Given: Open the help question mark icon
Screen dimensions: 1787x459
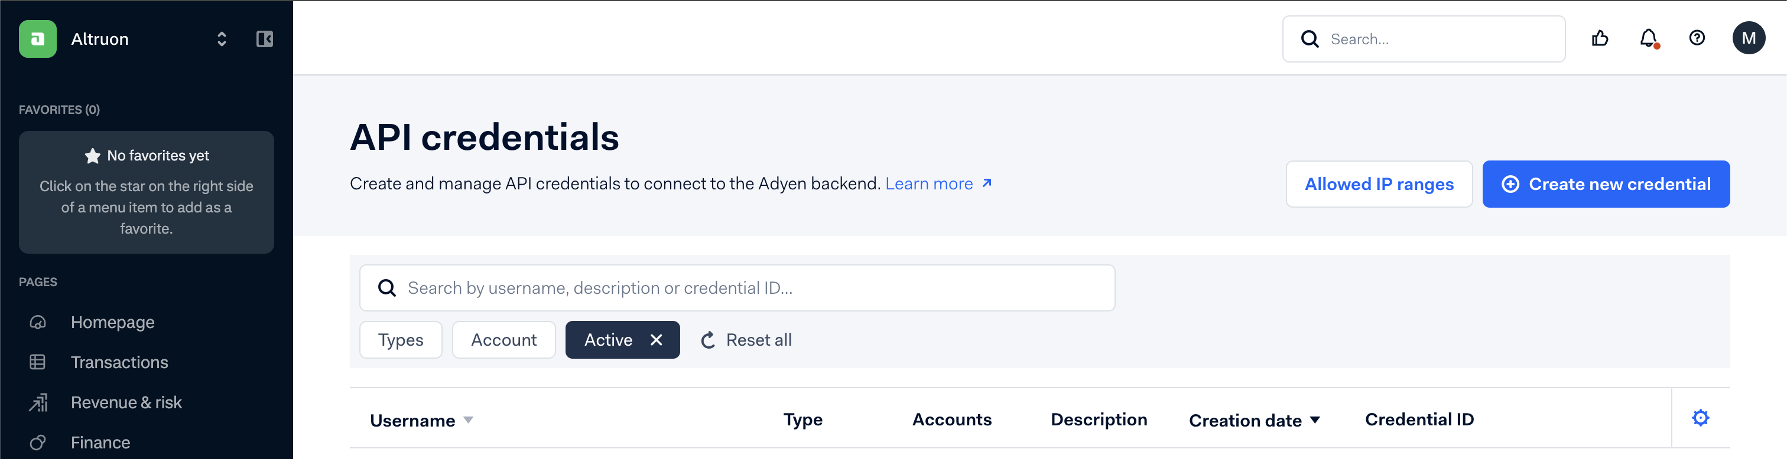Looking at the screenshot, I should 1697,39.
